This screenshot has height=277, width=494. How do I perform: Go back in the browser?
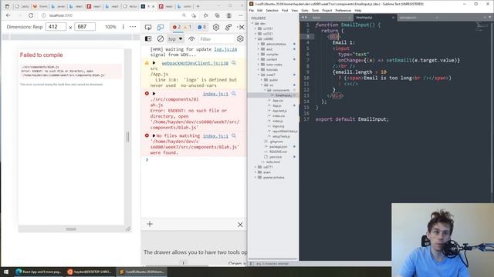click(8, 15)
